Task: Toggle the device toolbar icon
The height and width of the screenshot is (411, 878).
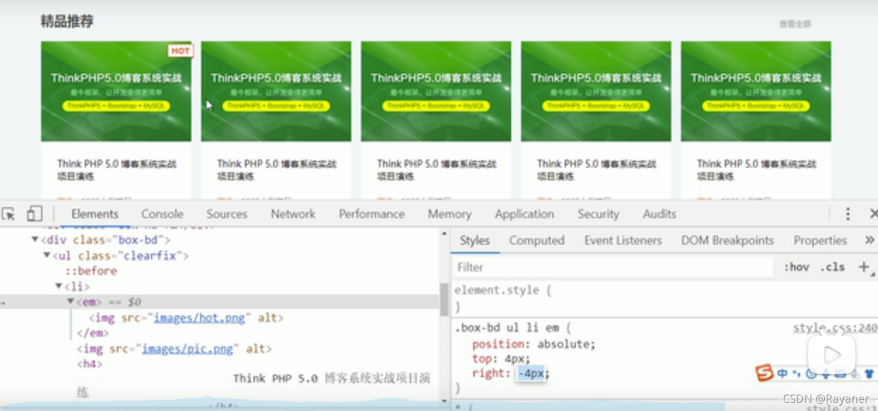Action: click(34, 214)
